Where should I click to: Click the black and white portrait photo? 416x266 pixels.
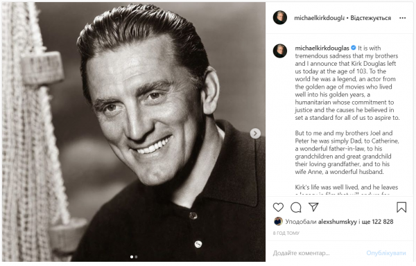[x=134, y=132]
